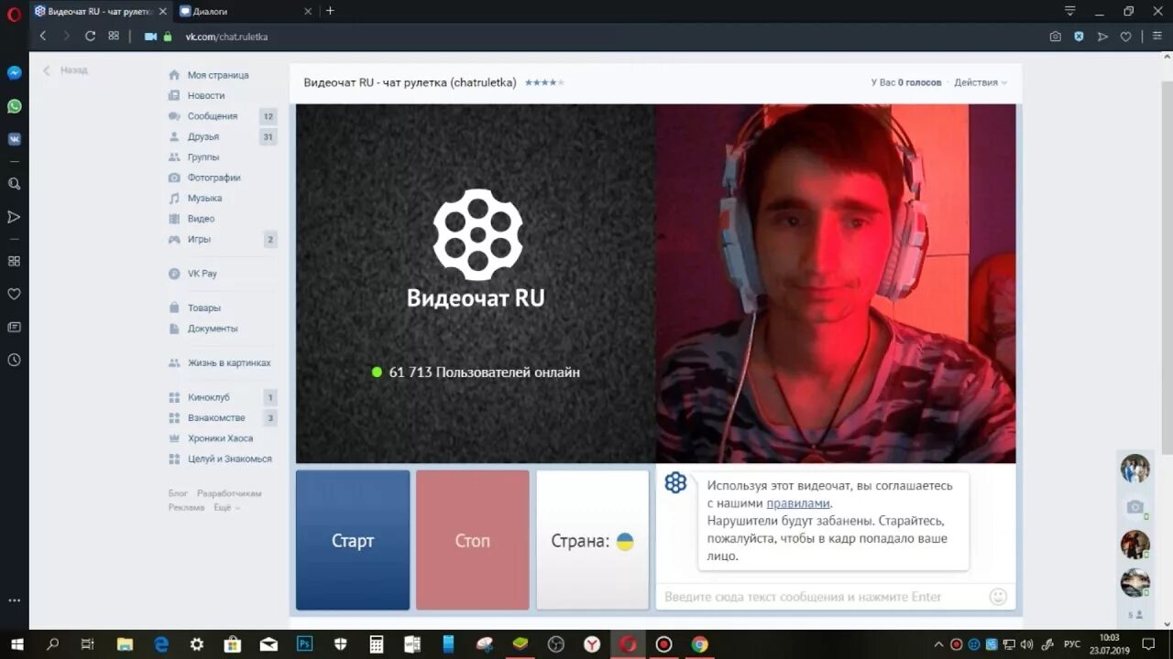Viewport: 1173px width, 659px height.
Task: Open the snapshot camera icon in address bar
Action: 1056,37
